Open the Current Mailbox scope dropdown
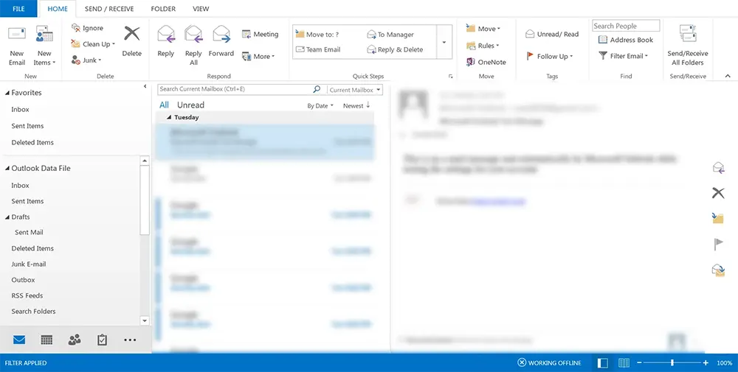Image resolution: width=738 pixels, height=372 pixels. (355, 90)
